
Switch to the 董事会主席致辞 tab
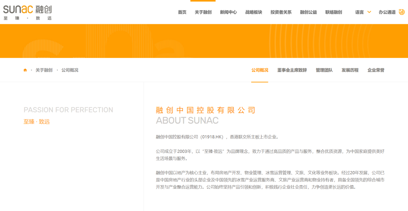tap(292, 70)
